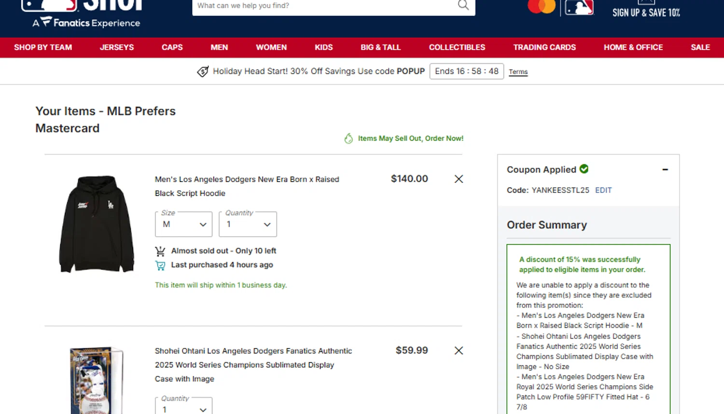724x414 pixels.
Task: Open the hoodie Size dropdown
Action: click(x=183, y=225)
